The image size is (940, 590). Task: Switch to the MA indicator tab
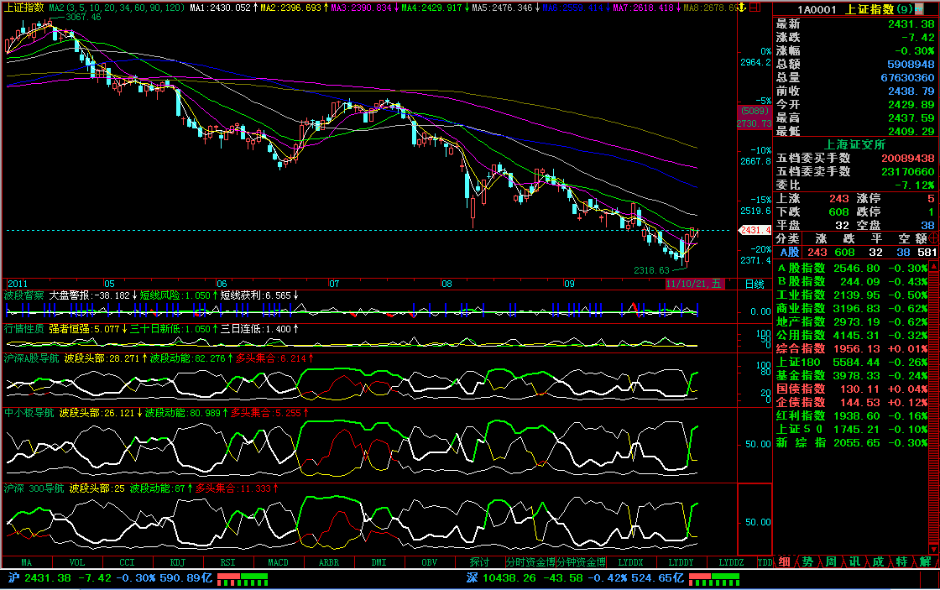coord(26,562)
